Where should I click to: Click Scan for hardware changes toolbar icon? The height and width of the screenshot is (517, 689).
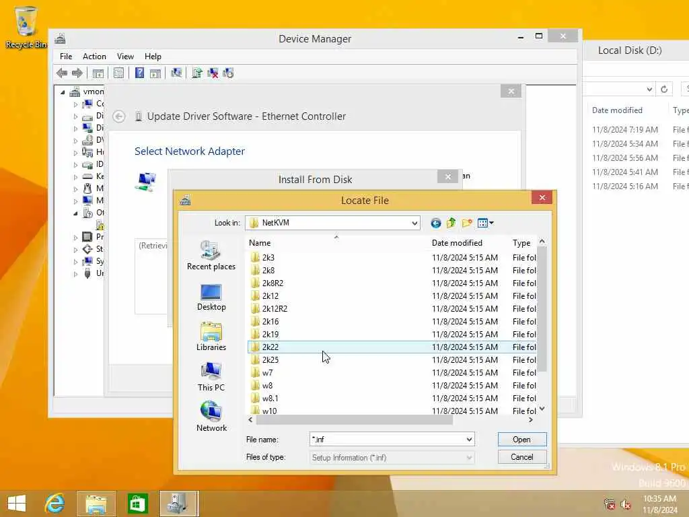[176, 73]
